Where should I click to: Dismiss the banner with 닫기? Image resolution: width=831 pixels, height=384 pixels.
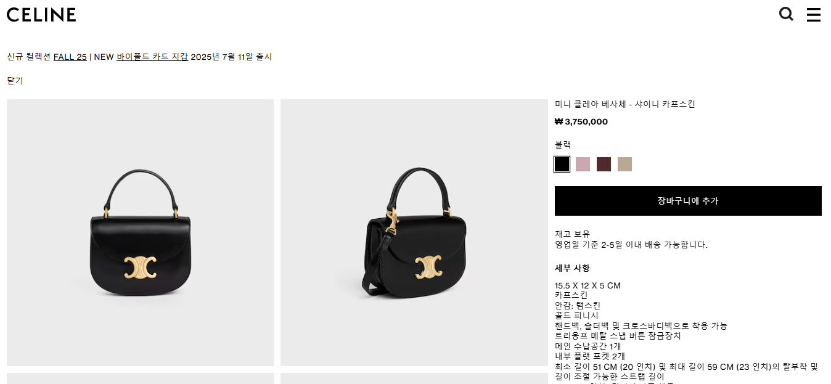15,80
